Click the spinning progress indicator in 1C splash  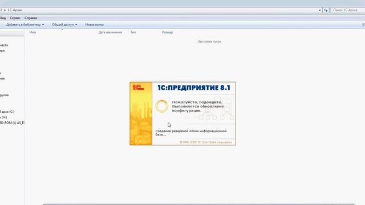point(162,106)
